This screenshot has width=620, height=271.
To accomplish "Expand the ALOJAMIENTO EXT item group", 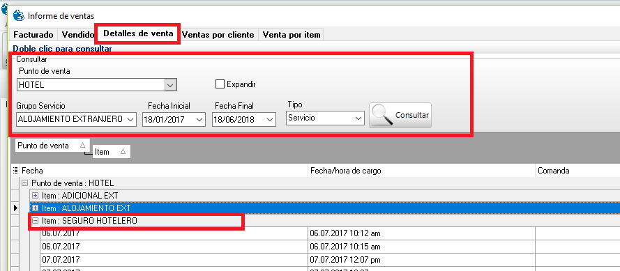I will coord(36,208).
